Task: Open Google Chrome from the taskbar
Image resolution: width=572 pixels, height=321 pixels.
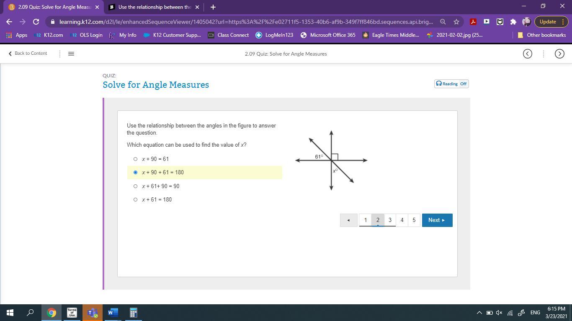Action: [51, 313]
